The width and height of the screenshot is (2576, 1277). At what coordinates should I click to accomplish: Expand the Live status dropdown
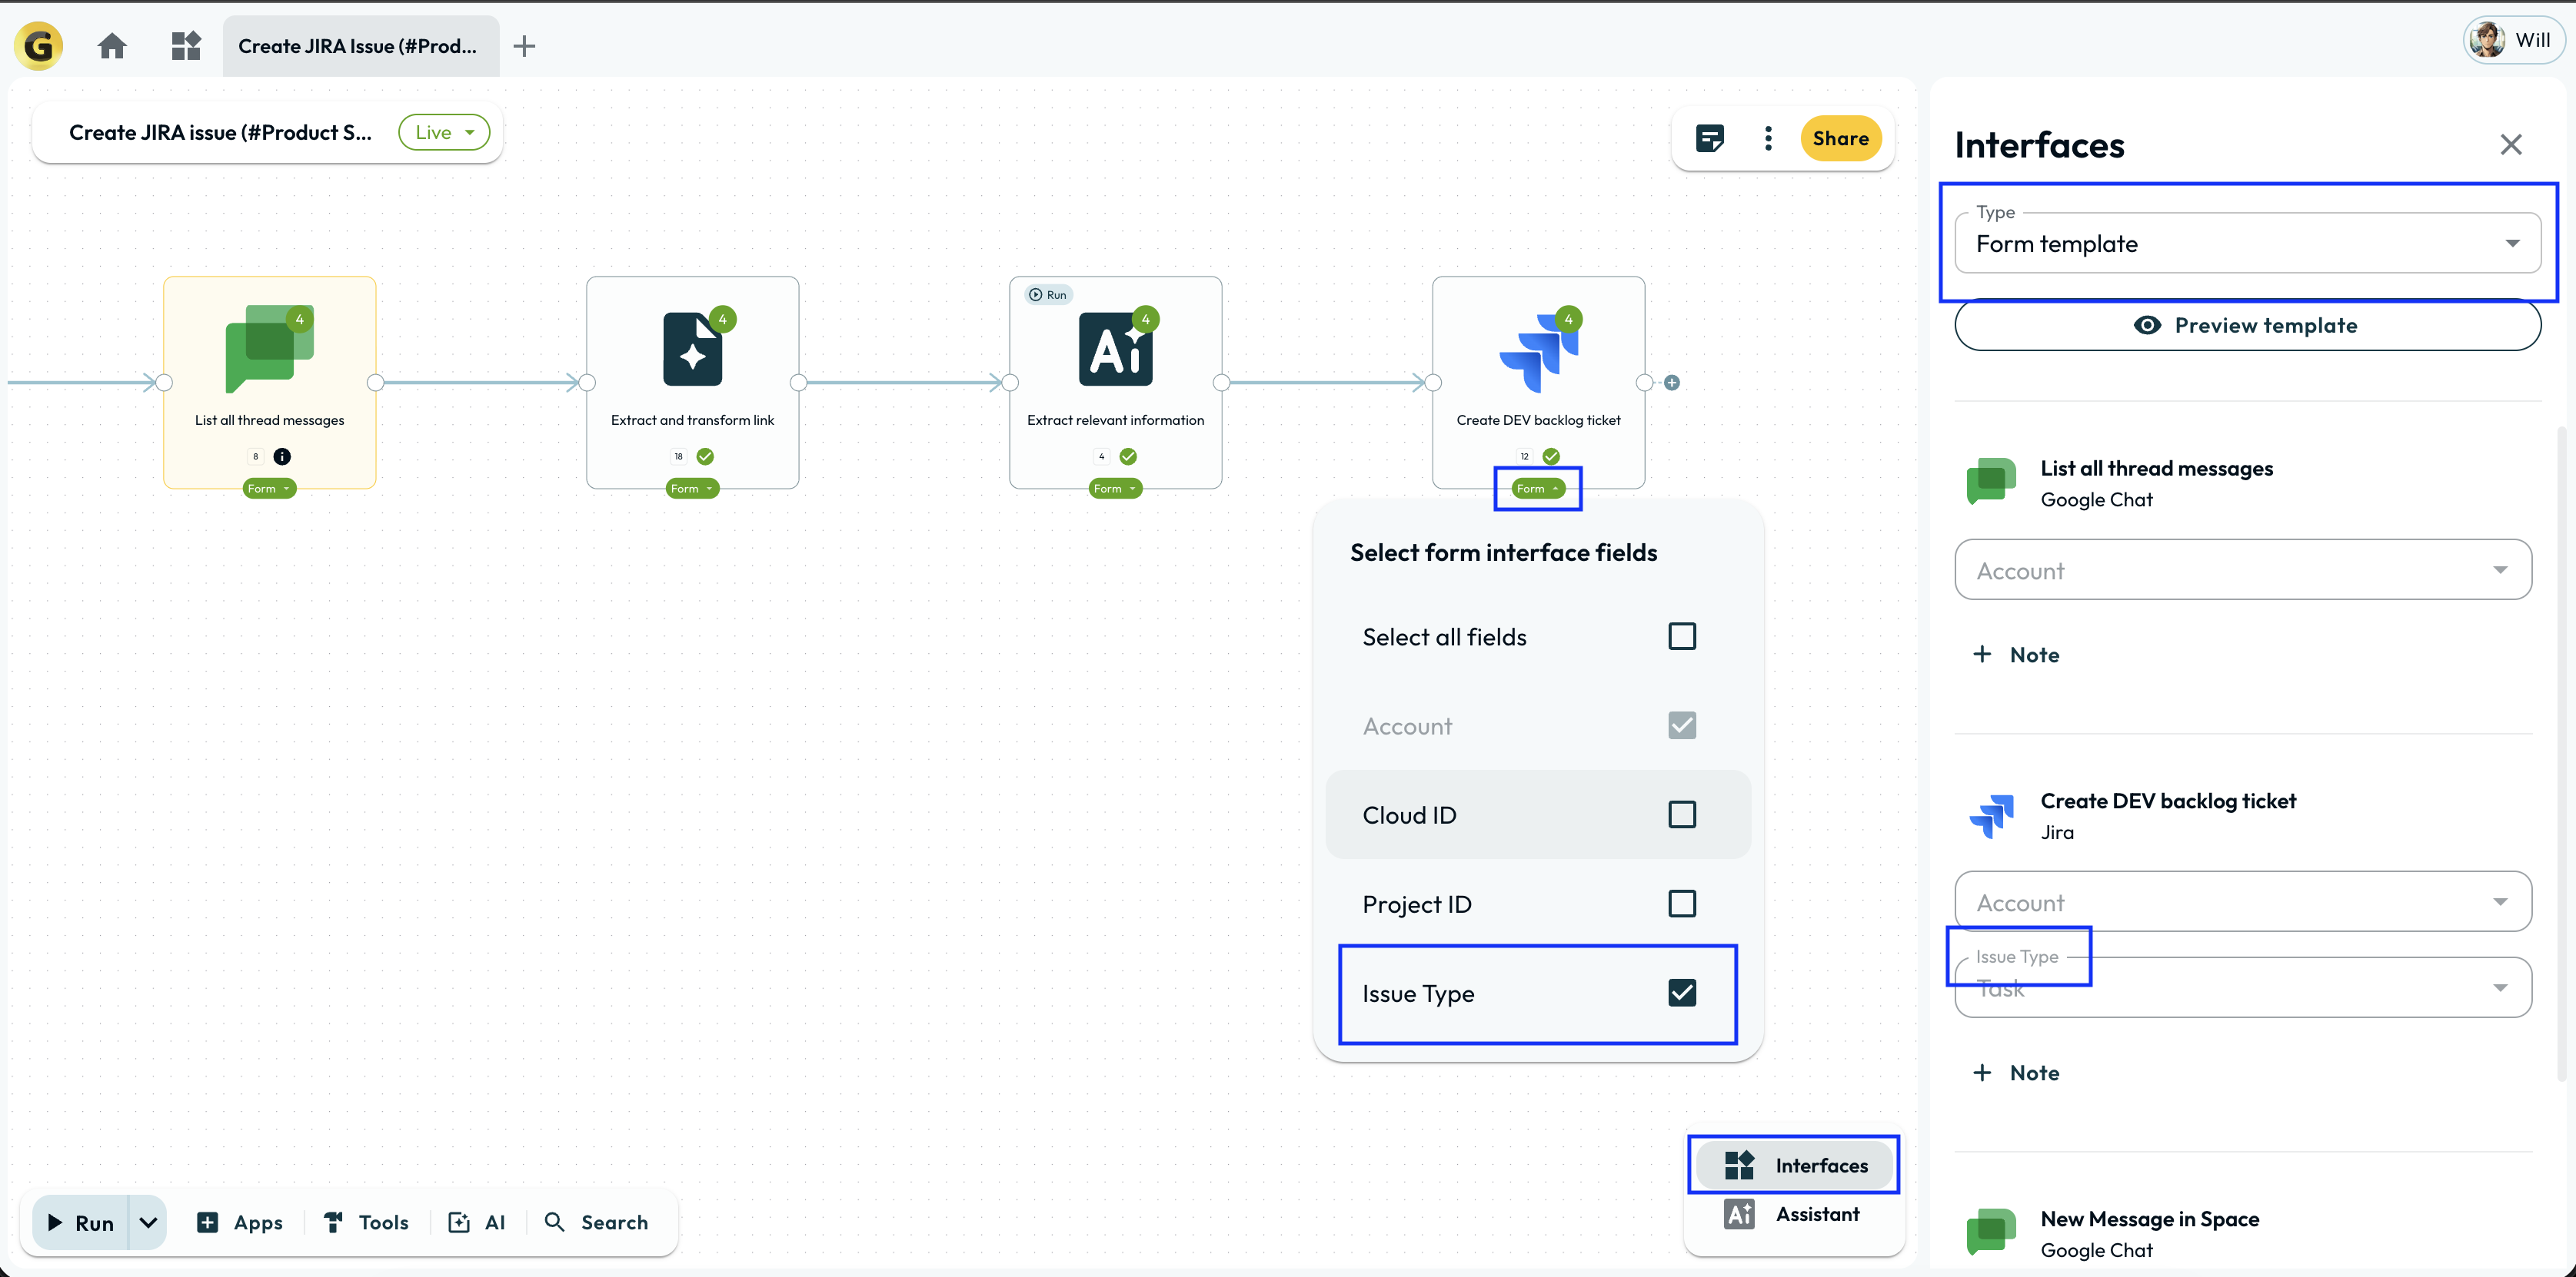coord(444,133)
